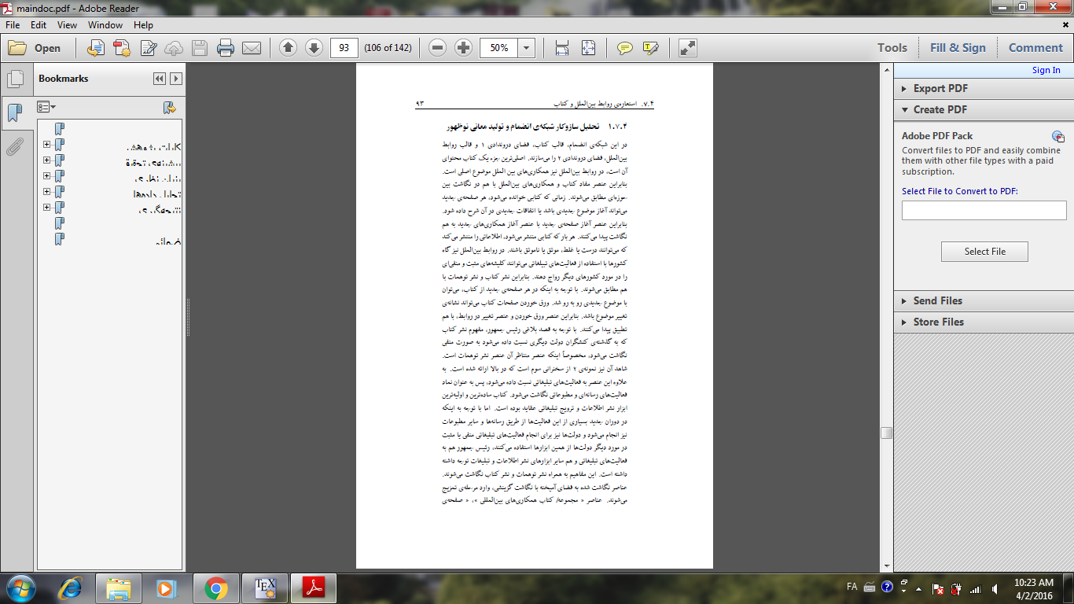Viewport: 1074px width, 604px height.
Task: Collapse the Bookmarks panel with double-arrow
Action: [x=160, y=79]
